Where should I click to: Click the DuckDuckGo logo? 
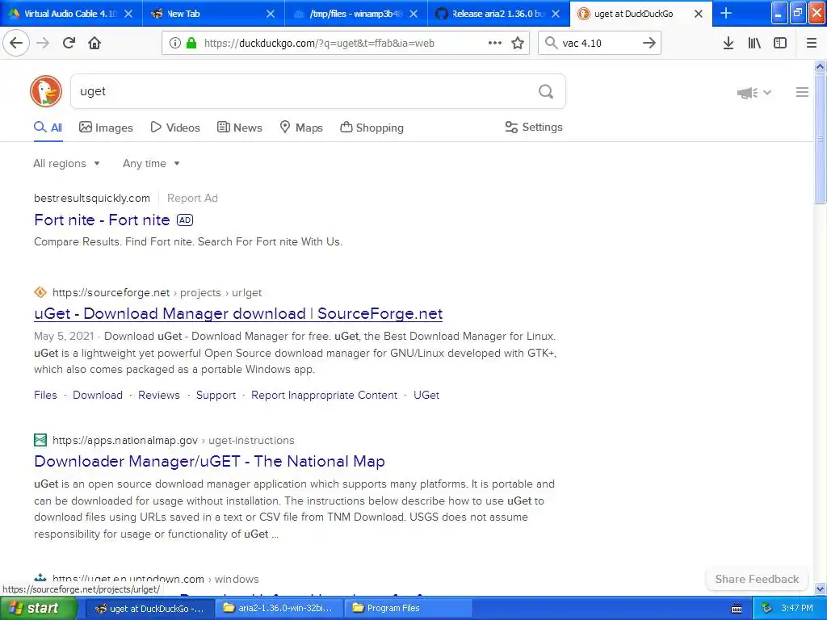pyautogui.click(x=46, y=91)
